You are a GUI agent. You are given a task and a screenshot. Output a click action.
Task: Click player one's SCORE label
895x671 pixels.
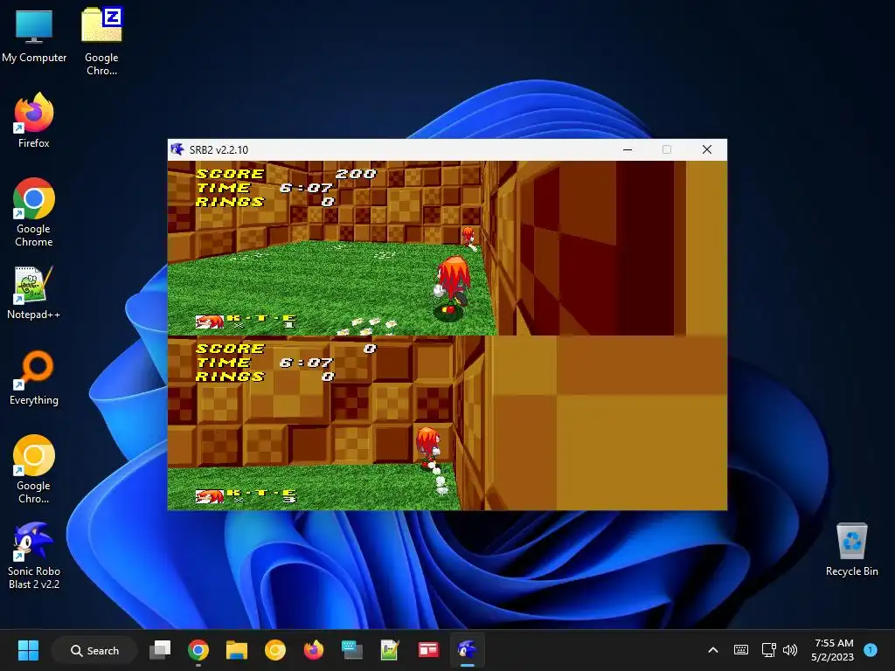tap(230, 174)
